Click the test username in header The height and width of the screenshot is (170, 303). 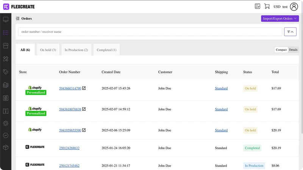285,7
